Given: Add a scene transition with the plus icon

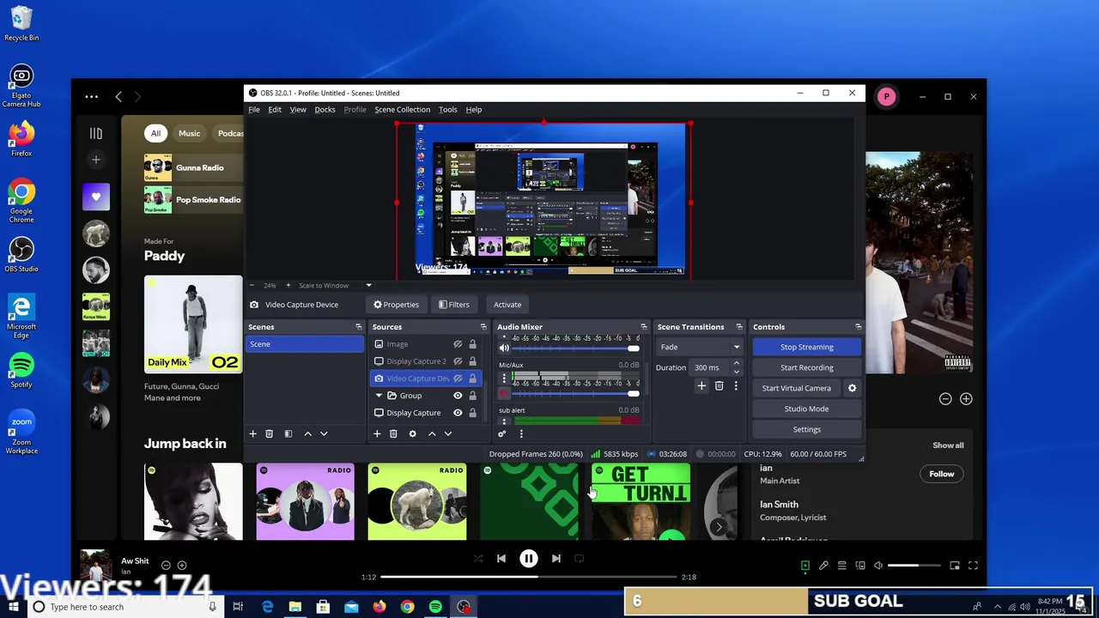Looking at the screenshot, I should click(x=701, y=386).
